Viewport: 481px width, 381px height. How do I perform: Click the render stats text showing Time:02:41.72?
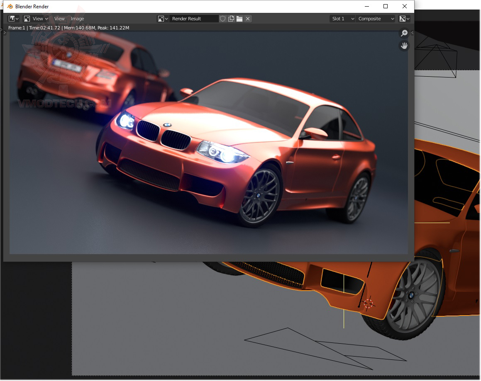(69, 28)
